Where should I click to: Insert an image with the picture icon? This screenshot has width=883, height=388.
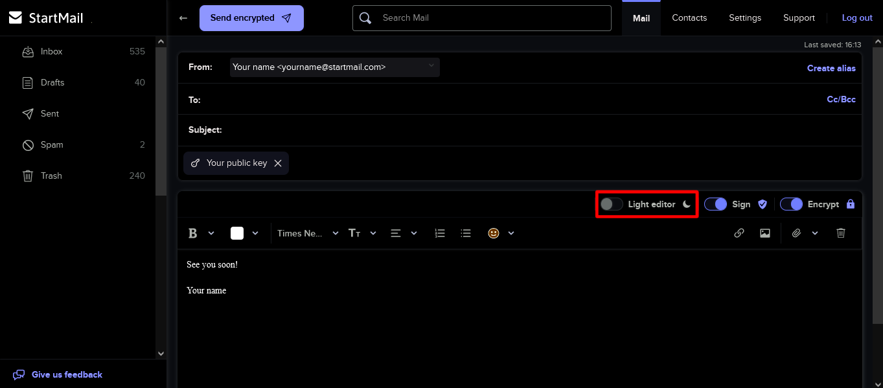(x=765, y=233)
